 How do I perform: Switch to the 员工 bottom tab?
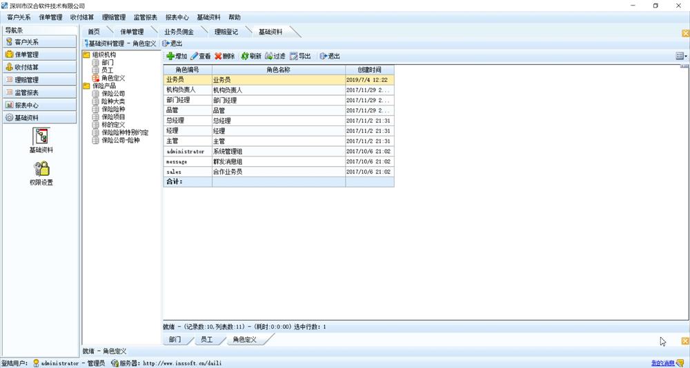point(206,340)
